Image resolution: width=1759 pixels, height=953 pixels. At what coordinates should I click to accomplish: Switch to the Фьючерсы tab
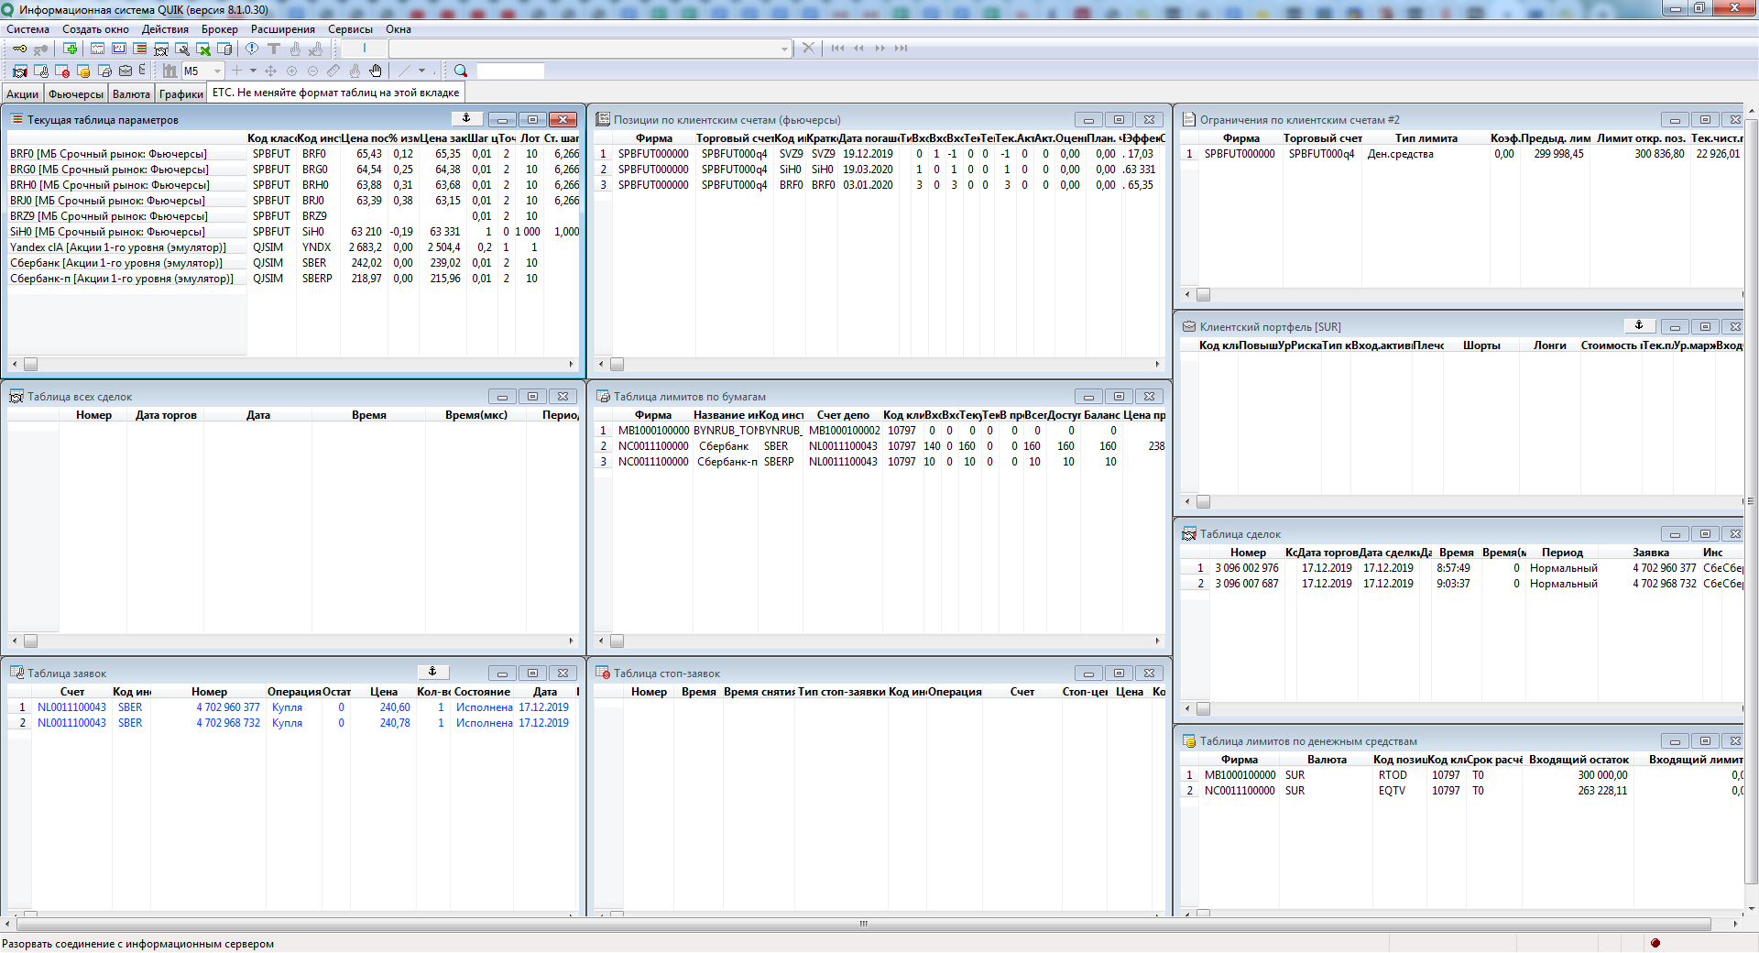(76, 93)
